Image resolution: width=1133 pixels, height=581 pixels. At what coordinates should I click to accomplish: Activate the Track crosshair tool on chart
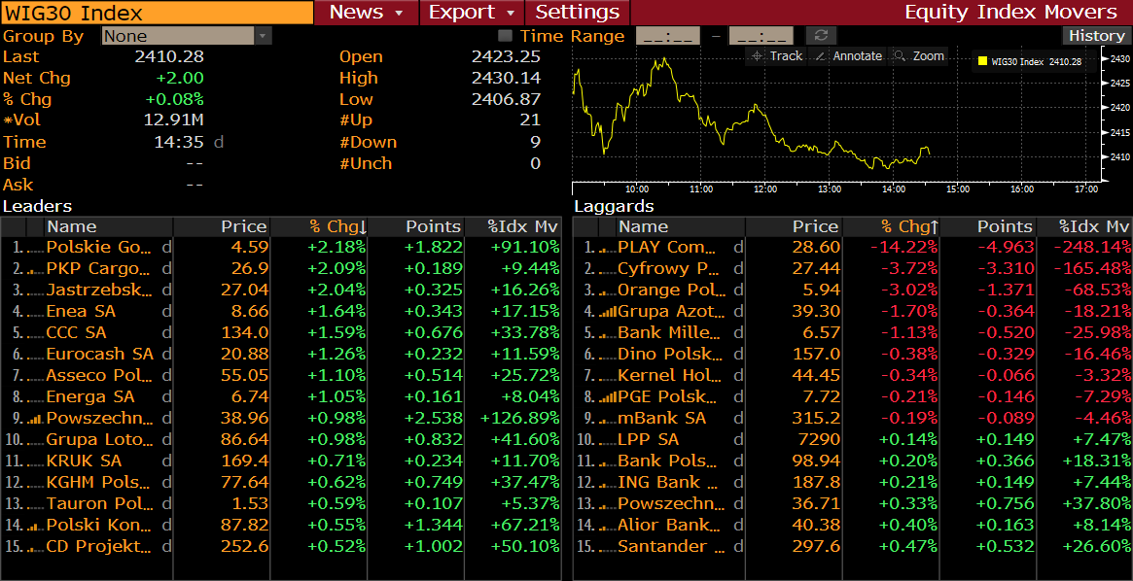click(x=776, y=56)
